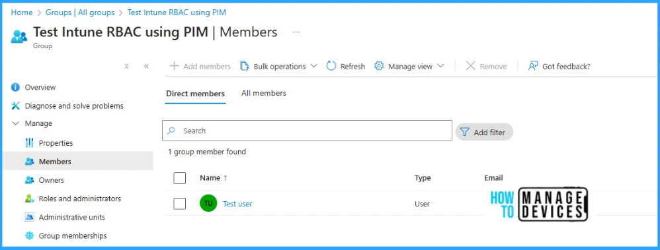Click the Diagnose and solve problems wrench icon
Image resolution: width=660 pixels, height=250 pixels.
coord(16,106)
